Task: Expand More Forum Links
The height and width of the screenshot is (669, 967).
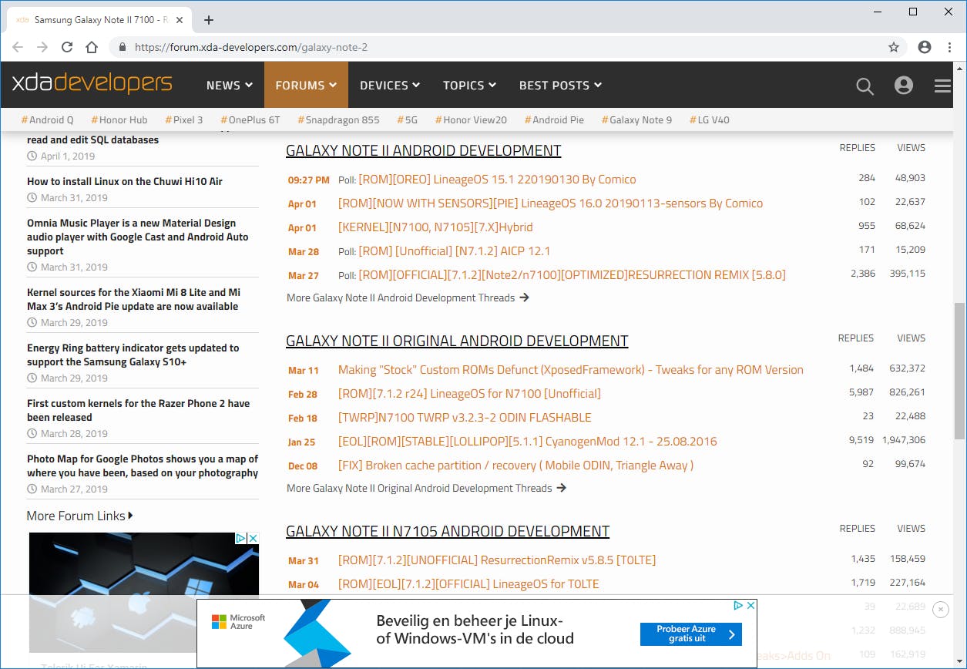Action: point(80,516)
